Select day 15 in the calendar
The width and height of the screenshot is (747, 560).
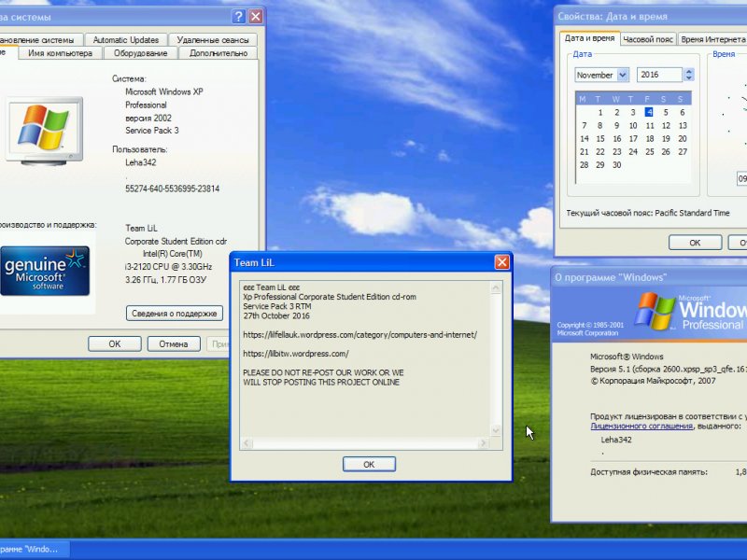pos(600,138)
